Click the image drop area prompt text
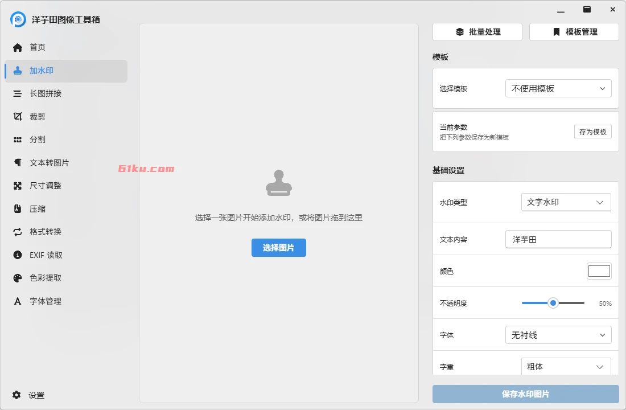Viewport: 626px width, 410px height. 279,218
